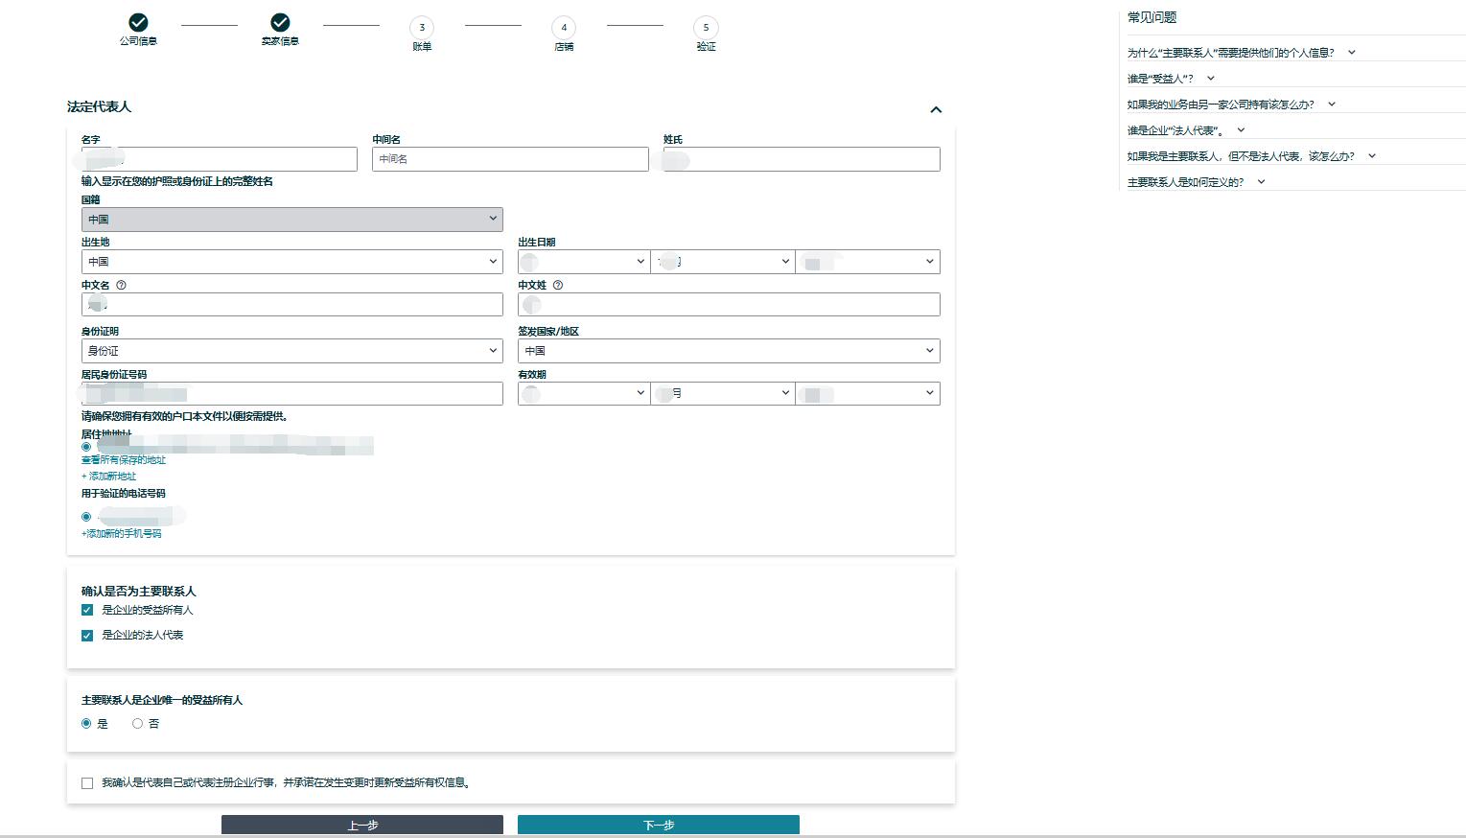Uncheck 是企业的受益所有人 checkbox
This screenshot has width=1466, height=838.
(87, 610)
